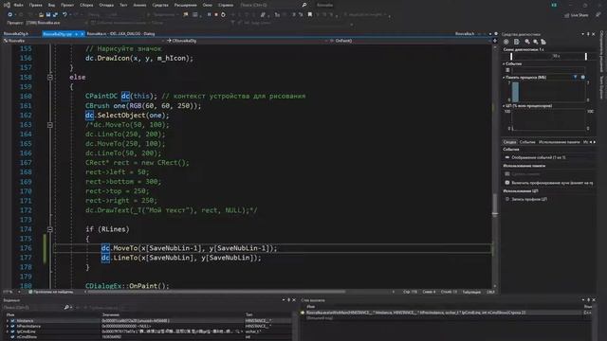
Task: Expand the lpCmdLine variable row
Action: point(8,332)
